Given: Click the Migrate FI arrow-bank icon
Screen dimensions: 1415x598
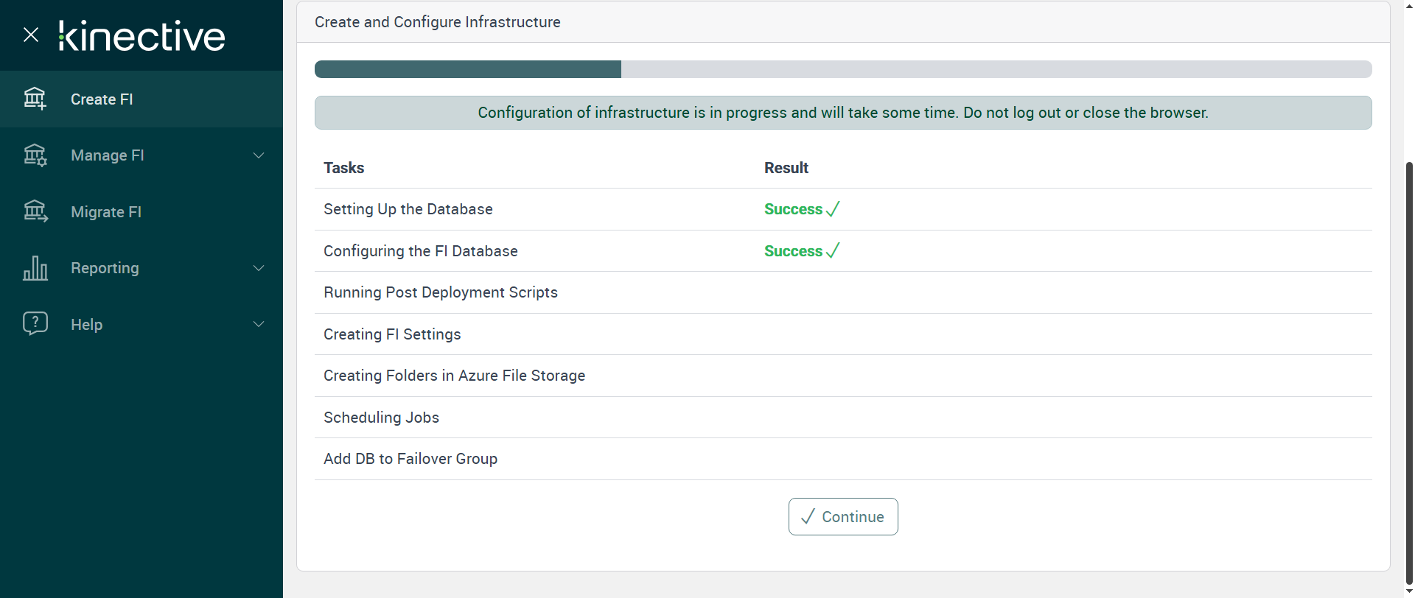Looking at the screenshot, I should point(35,211).
